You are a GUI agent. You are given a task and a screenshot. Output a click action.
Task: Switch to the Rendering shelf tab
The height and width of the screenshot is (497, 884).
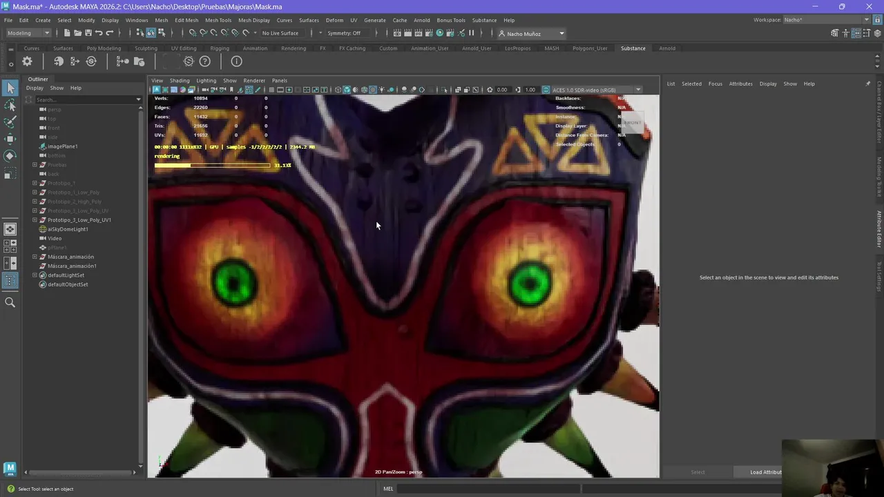[294, 48]
